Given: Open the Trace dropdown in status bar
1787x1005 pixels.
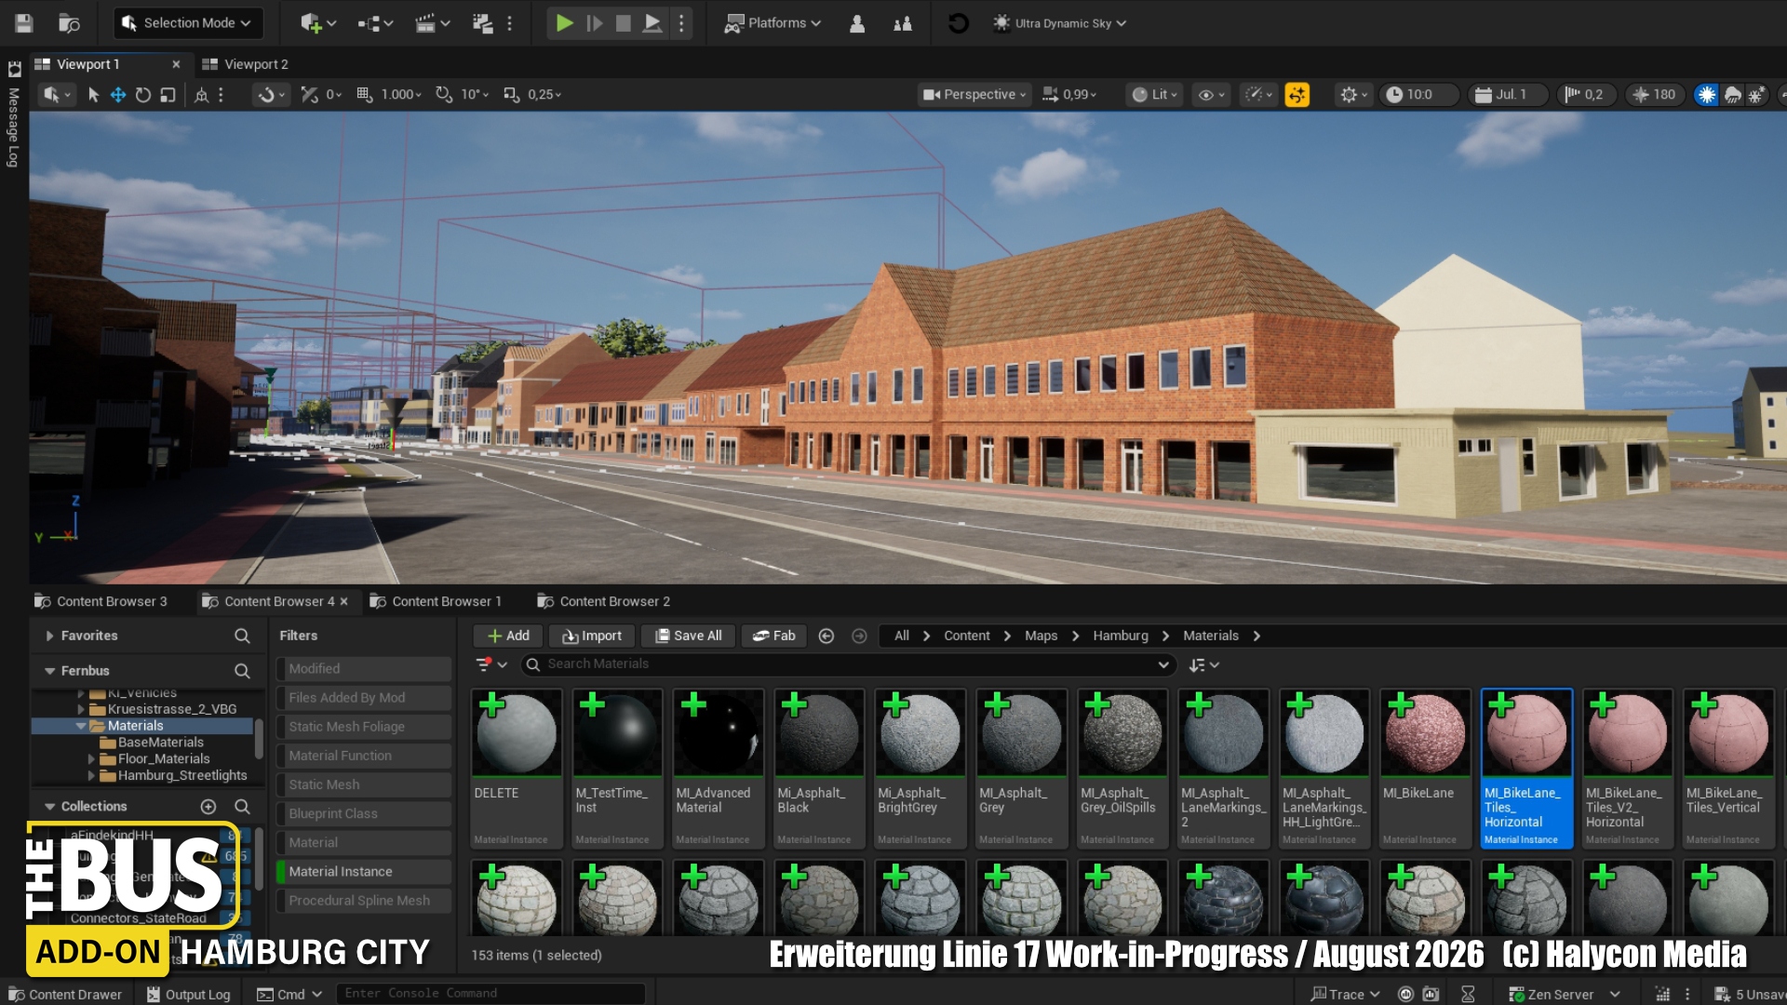Looking at the screenshot, I should 1345,994.
